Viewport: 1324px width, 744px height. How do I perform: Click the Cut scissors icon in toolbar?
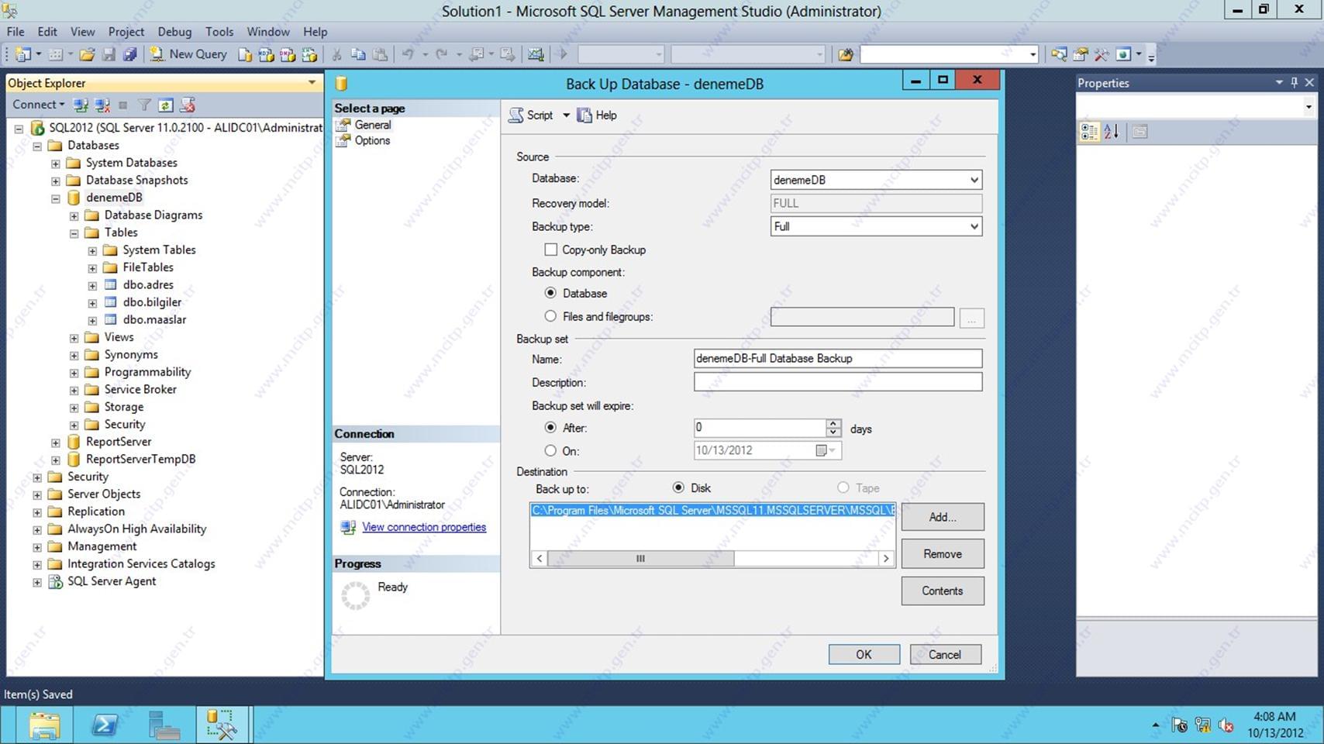click(336, 54)
